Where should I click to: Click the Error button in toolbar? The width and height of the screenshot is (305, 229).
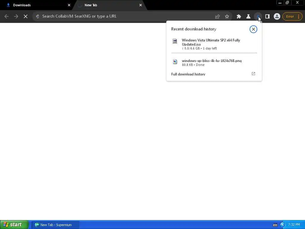click(x=290, y=17)
